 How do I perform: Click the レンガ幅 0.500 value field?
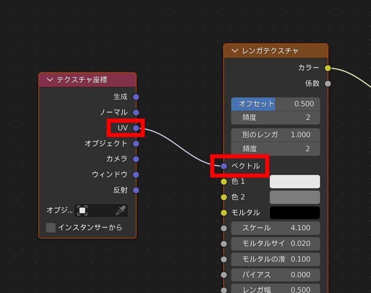coord(276,289)
